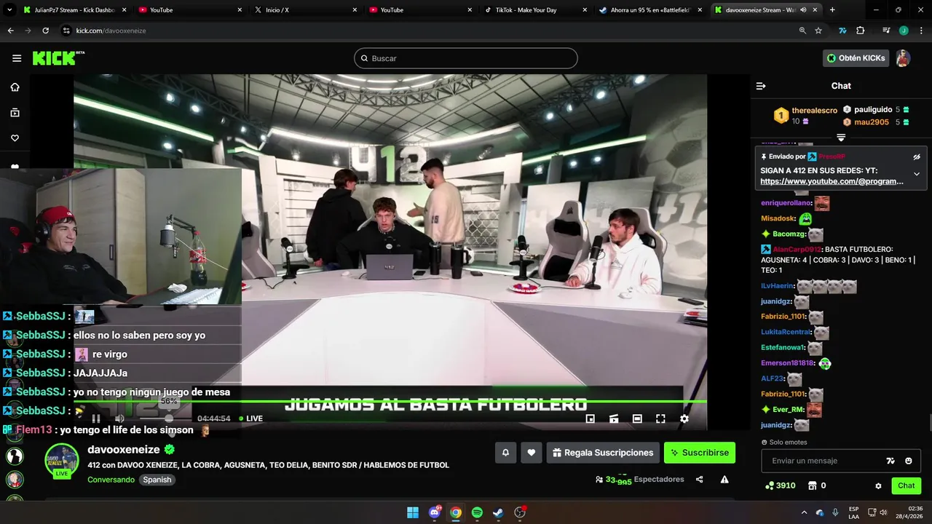Open chat settings gear
The height and width of the screenshot is (524, 932).
pyautogui.click(x=878, y=486)
